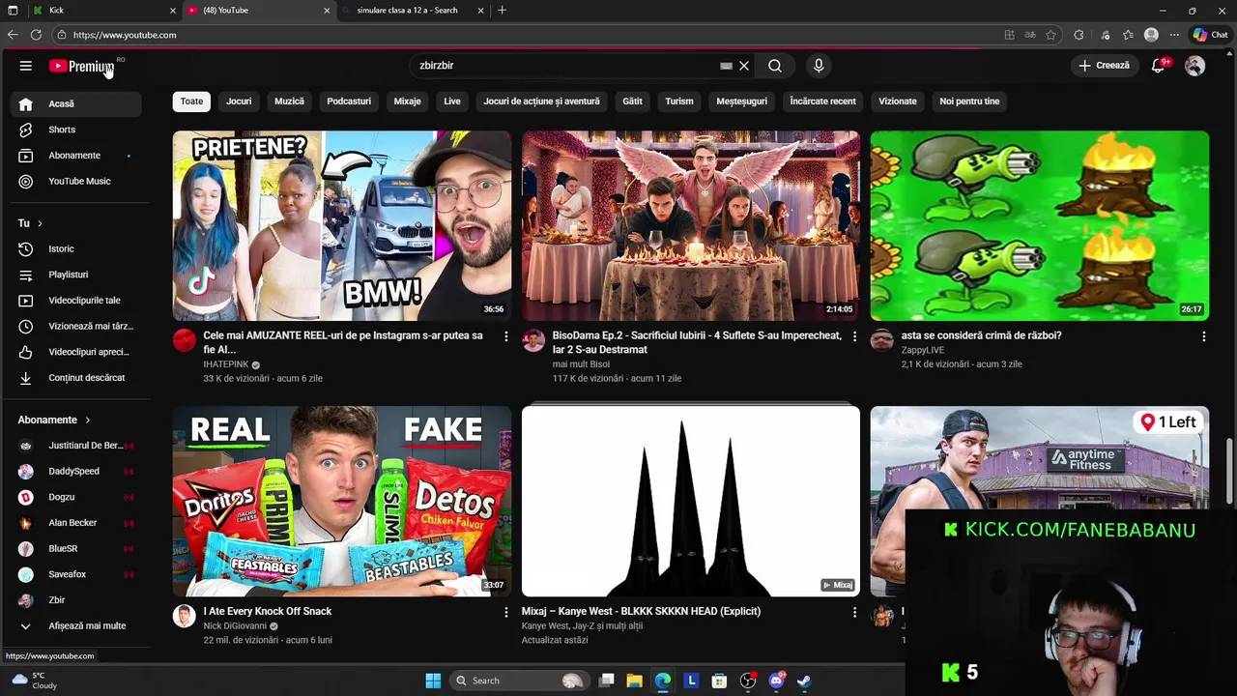Select Încărcate recent chip

point(822,101)
